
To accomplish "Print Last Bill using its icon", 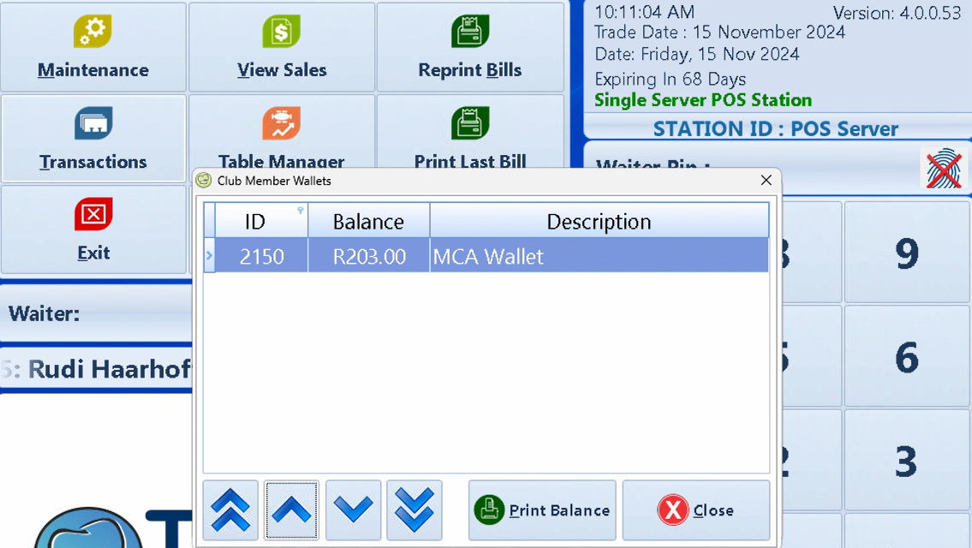I will pyautogui.click(x=469, y=122).
